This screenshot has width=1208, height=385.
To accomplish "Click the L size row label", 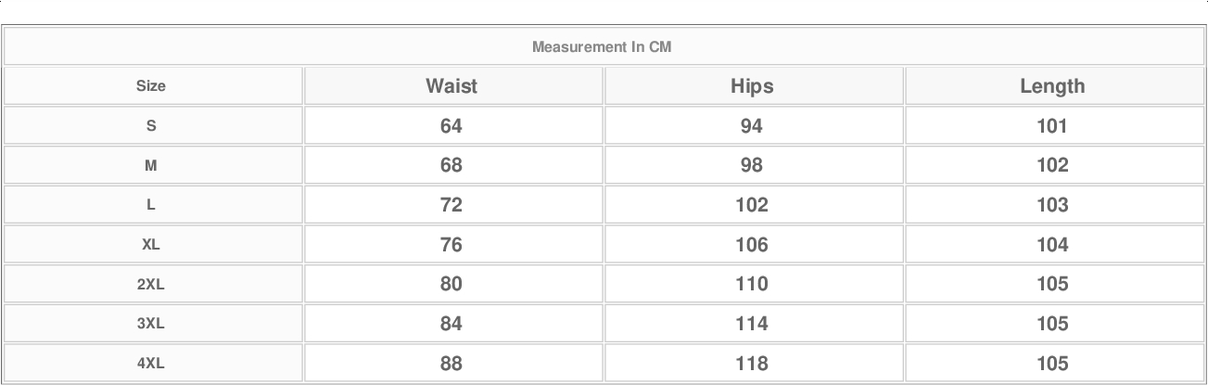I will click(x=151, y=205).
